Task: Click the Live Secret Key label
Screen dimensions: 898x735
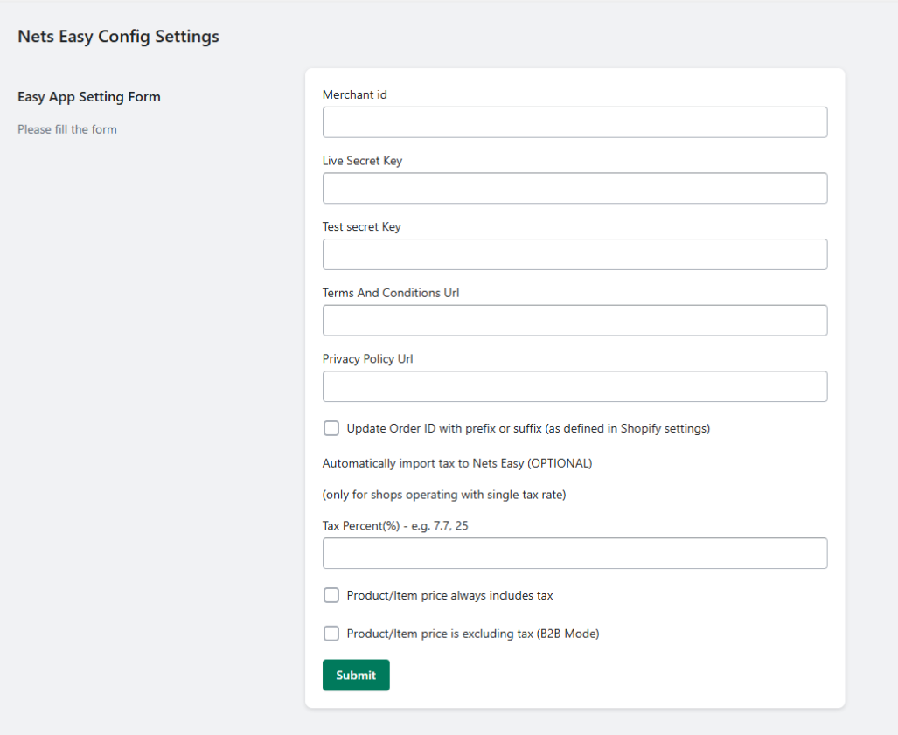Action: tap(362, 161)
